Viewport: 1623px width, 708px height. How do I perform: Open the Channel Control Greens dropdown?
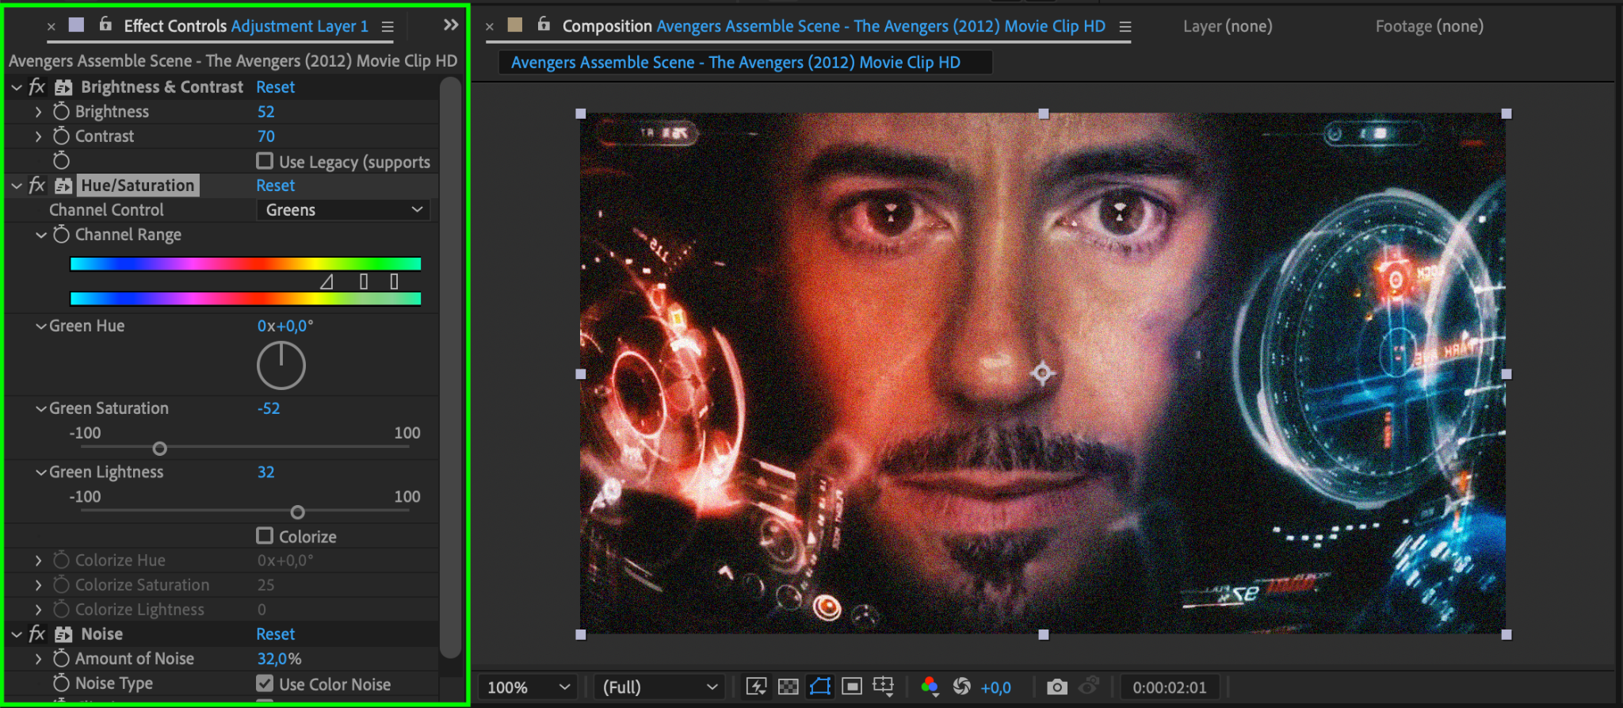(x=343, y=210)
